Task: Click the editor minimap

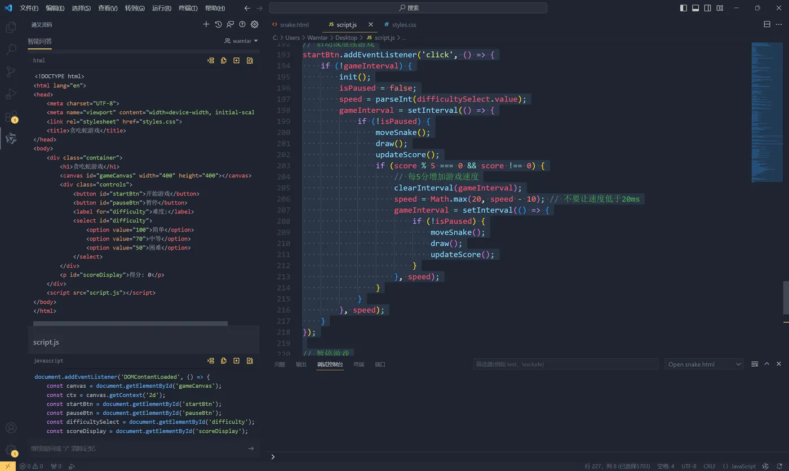Action: click(766, 113)
